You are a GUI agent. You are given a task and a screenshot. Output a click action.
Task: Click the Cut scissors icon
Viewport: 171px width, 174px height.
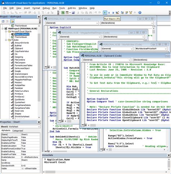click(78, 13)
